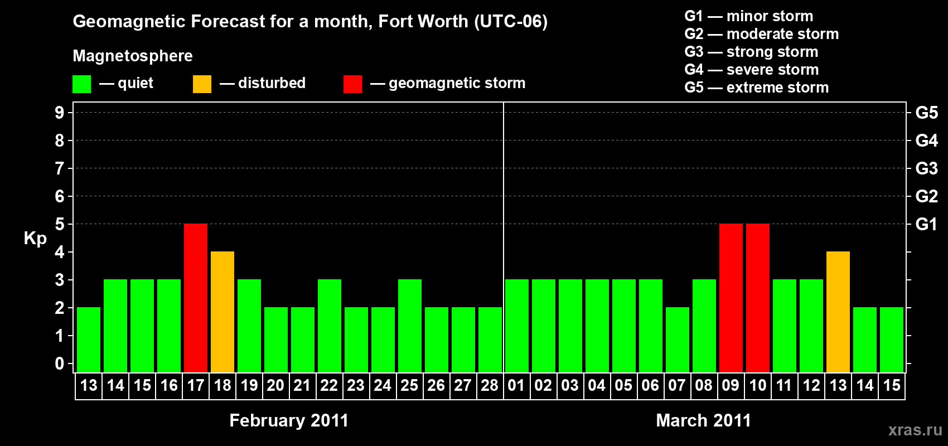Click the 'G5 — extreme storm' legend line
Image resolution: width=948 pixels, height=446 pixels.
757,88
